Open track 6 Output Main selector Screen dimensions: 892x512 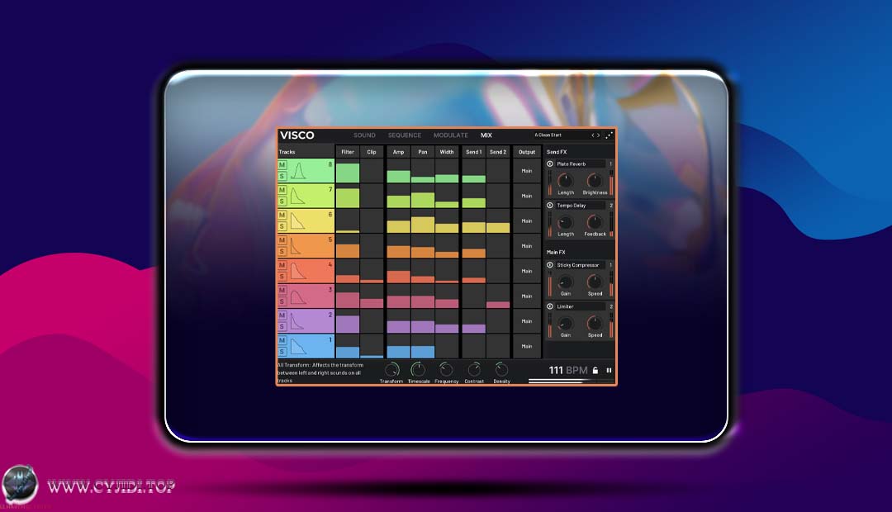click(x=527, y=220)
